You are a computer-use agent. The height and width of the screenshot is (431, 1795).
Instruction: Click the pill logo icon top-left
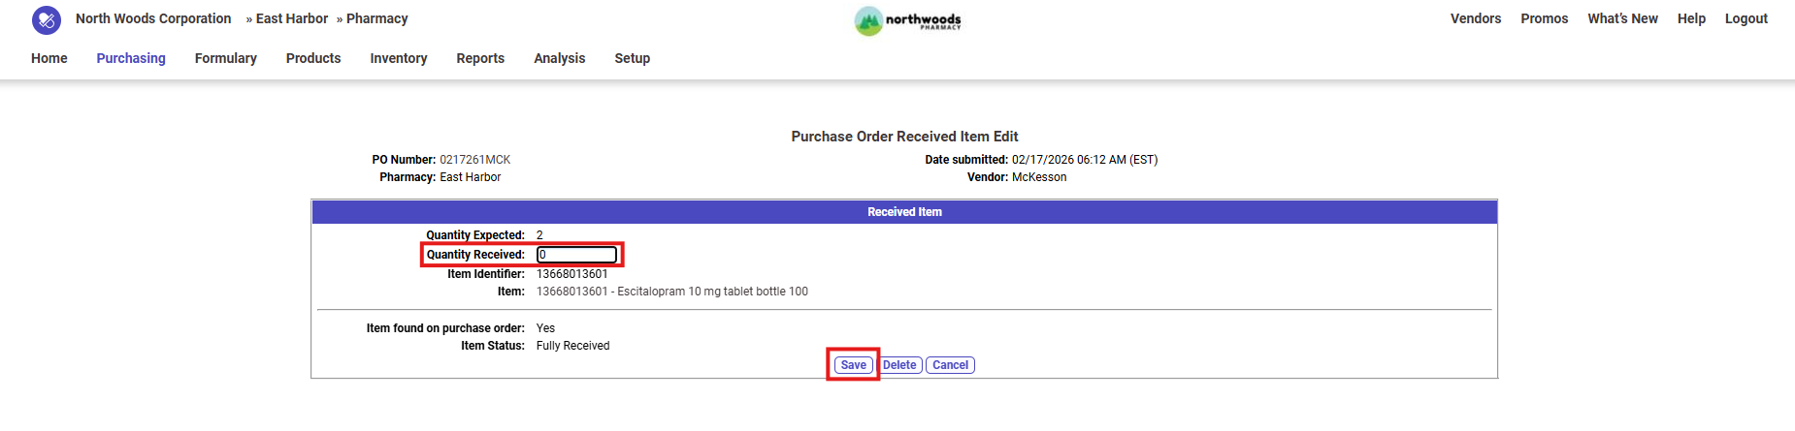pyautogui.click(x=46, y=19)
